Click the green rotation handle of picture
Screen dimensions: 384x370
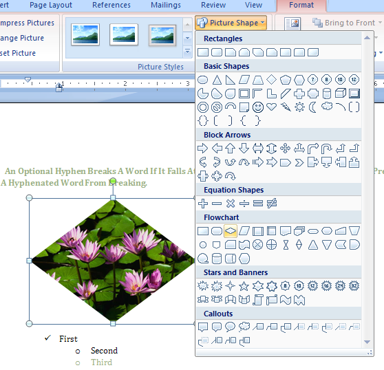pyautogui.click(x=113, y=181)
